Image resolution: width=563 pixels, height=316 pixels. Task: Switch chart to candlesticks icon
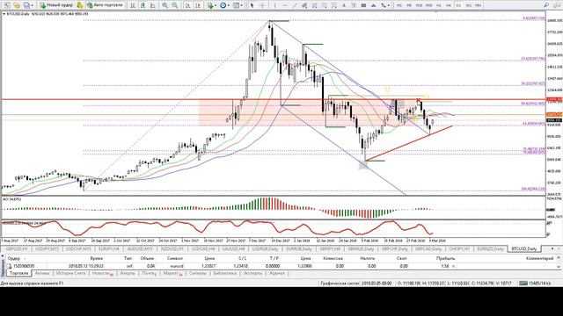coord(143,5)
